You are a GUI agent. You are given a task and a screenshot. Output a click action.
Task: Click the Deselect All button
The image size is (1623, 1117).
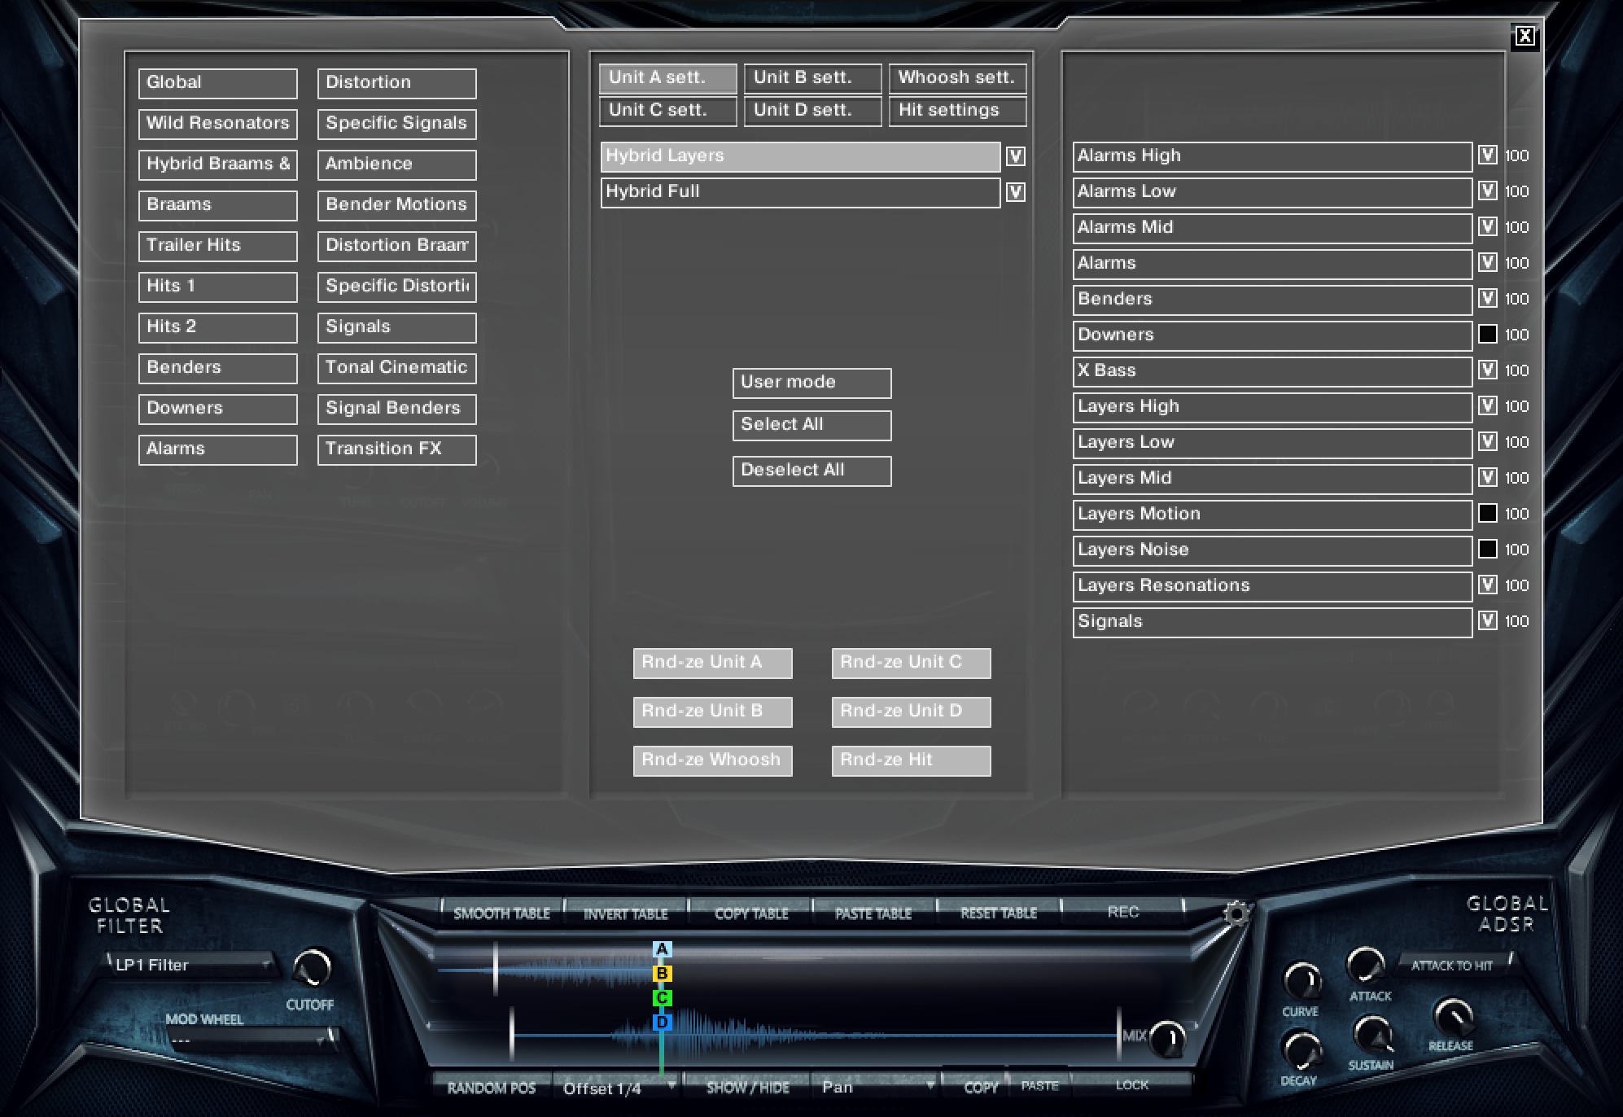(x=811, y=471)
